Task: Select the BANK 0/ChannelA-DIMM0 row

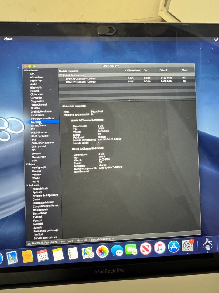Action: pyautogui.click(x=127, y=78)
